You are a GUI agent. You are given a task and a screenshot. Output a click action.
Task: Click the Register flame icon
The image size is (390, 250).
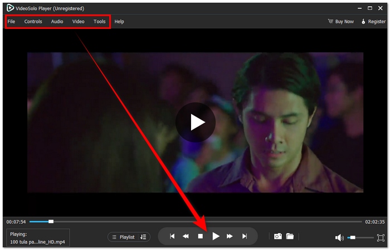point(363,22)
